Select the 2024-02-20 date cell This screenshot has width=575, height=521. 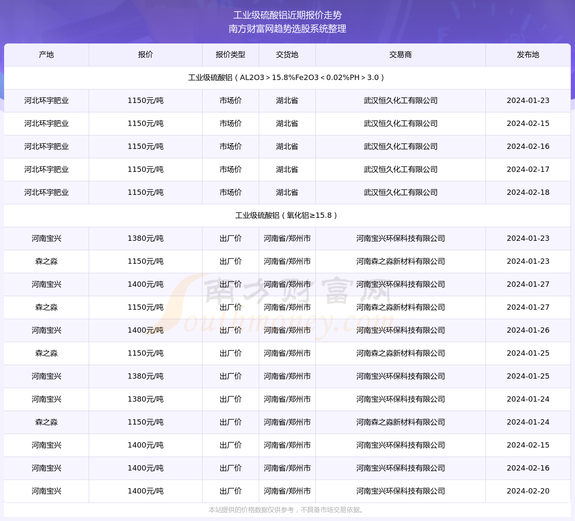528,491
